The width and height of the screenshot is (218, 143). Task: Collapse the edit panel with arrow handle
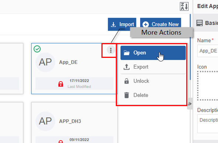(190, 104)
